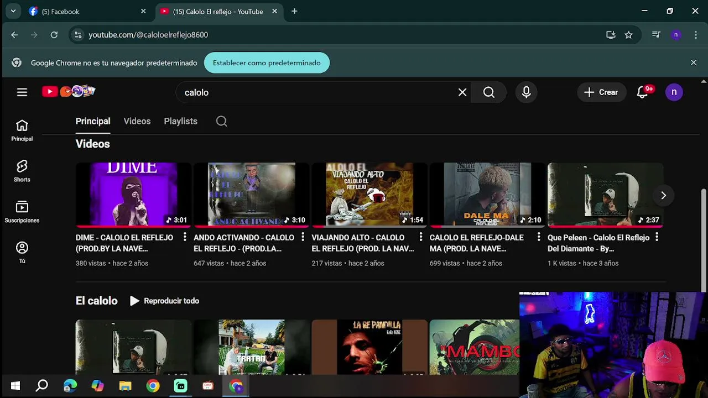Go to Principal in the sidebar
This screenshot has width=708, height=398.
click(22, 130)
